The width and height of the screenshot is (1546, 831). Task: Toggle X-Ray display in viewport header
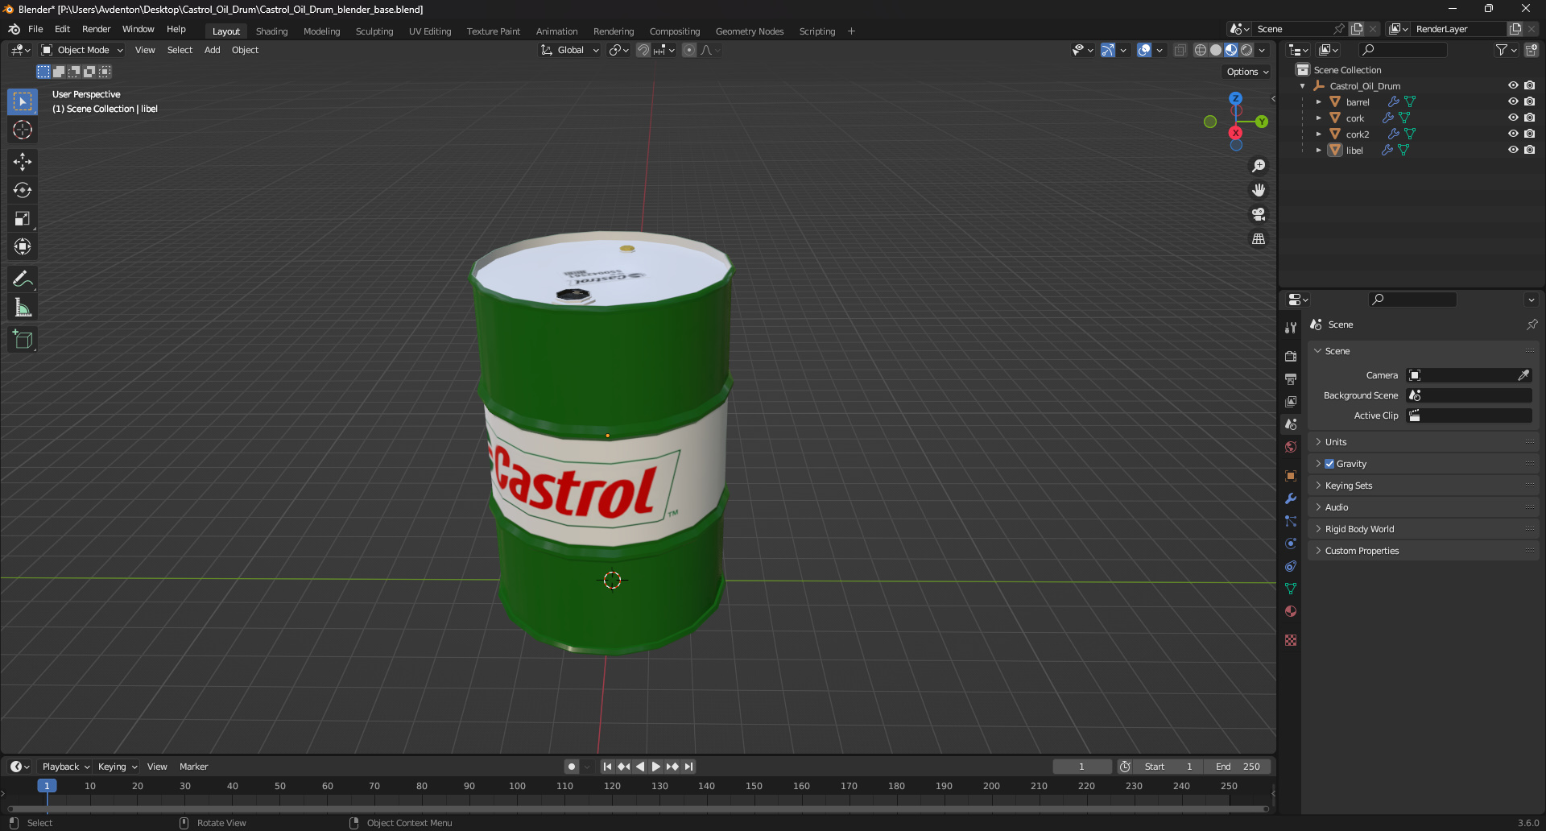click(x=1180, y=50)
